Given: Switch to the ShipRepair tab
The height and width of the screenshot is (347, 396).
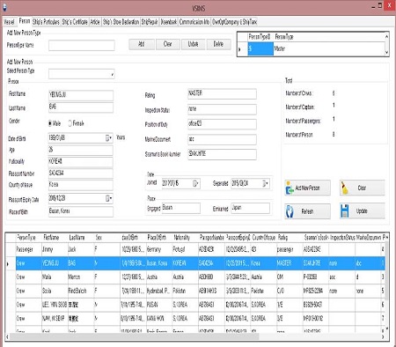Looking at the screenshot, I should 150,22.
